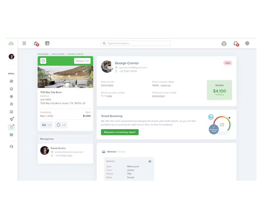Click the small teal TU badge icon

pos(211,117)
